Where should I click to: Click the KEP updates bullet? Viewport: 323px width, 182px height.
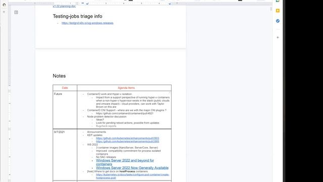(x=94, y=135)
